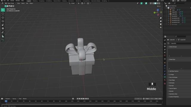Expand the Color Attributes panel
Viewport: 191px width, 107px height.
pos(173,77)
